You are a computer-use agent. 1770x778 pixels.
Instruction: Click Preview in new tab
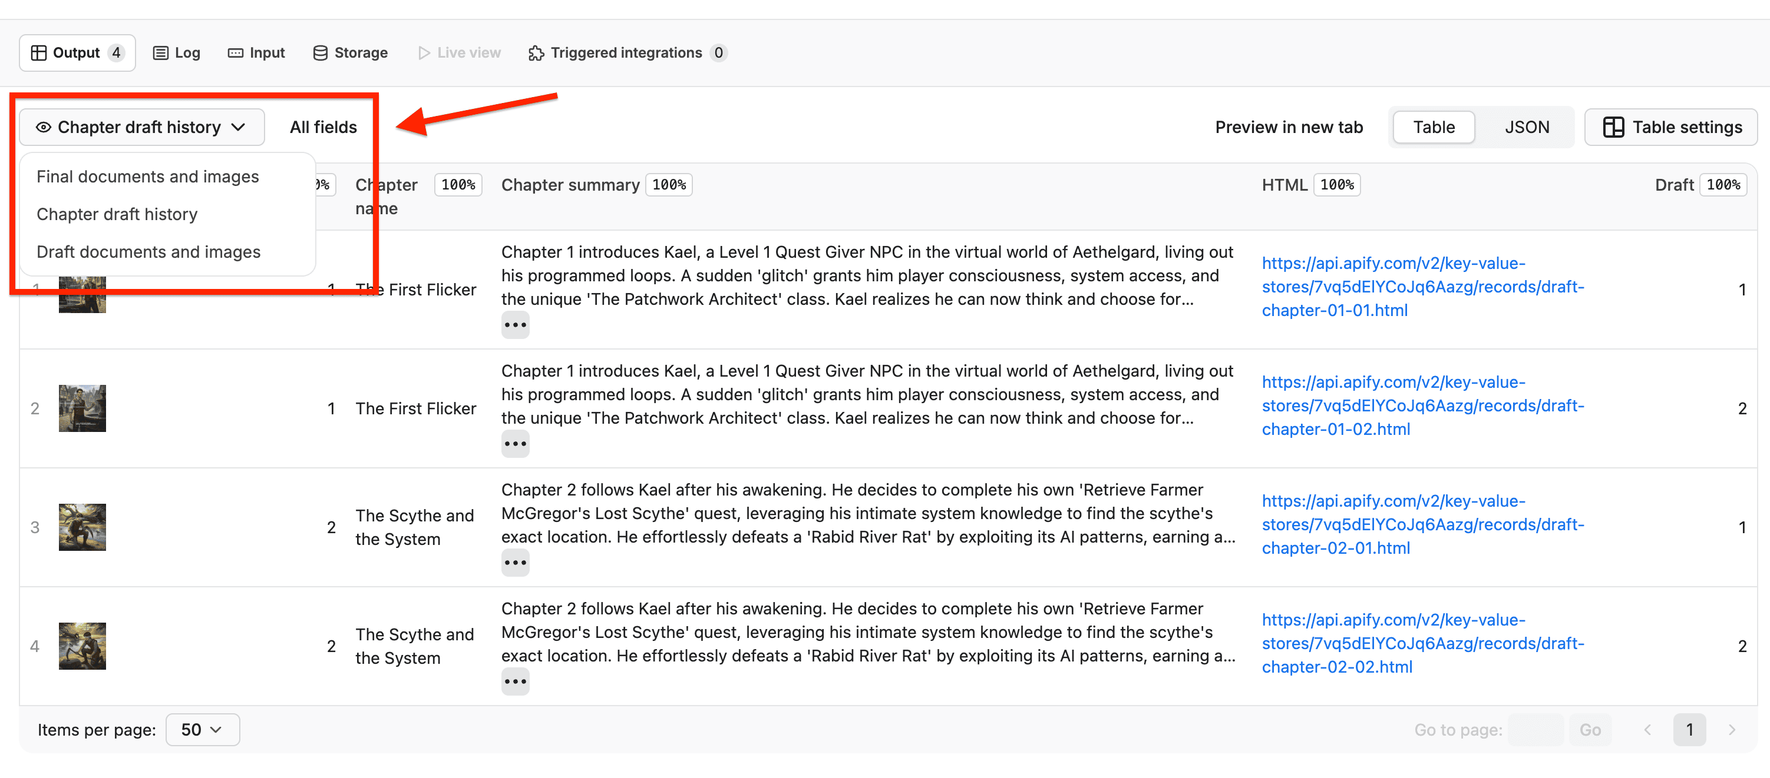pyautogui.click(x=1289, y=127)
